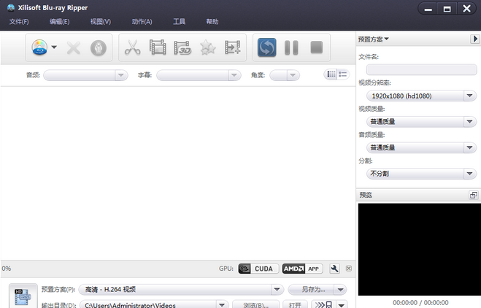Click the transfer to device icon
This screenshot has height=308, width=481.
324,304
